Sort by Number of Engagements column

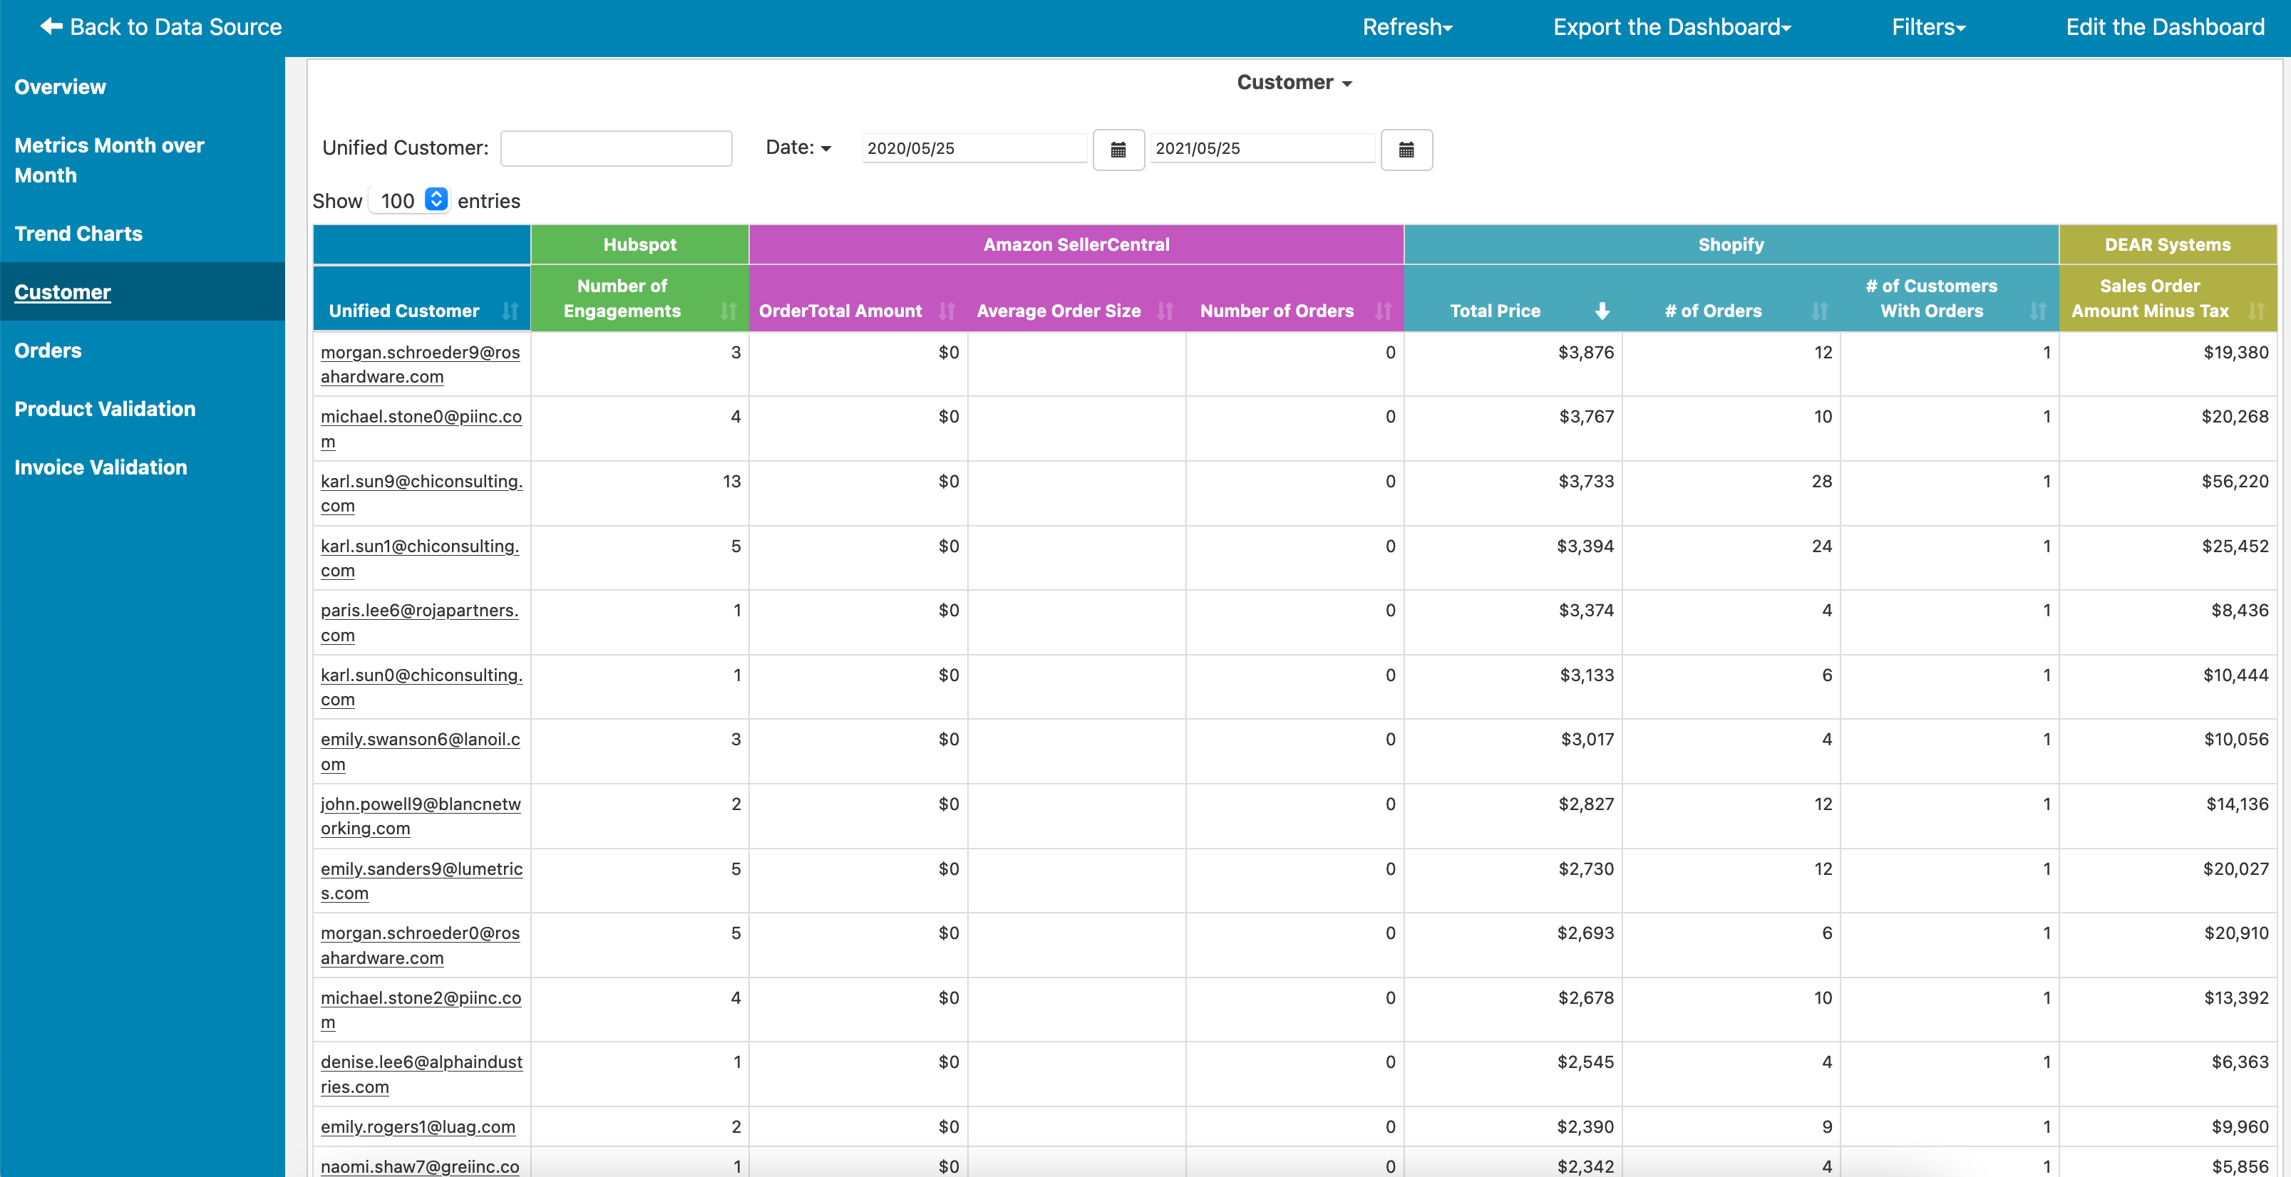pyautogui.click(x=729, y=311)
